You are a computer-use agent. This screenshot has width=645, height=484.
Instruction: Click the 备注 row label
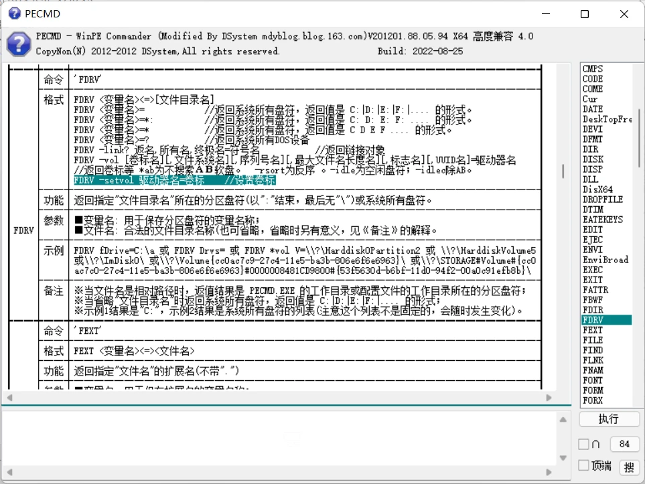click(54, 291)
